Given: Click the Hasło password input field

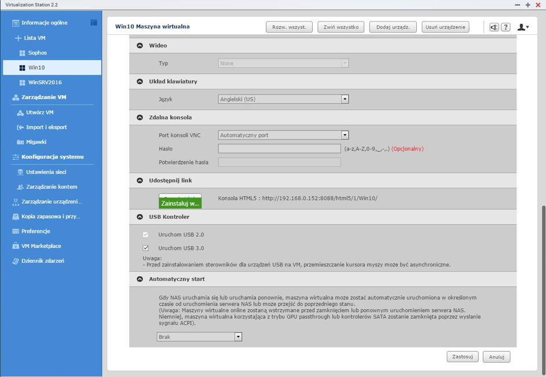Looking at the screenshot, I should tap(279, 149).
